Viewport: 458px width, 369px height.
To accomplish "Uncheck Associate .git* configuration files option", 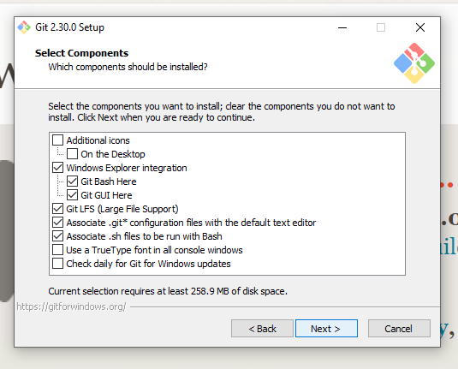I will [57, 223].
